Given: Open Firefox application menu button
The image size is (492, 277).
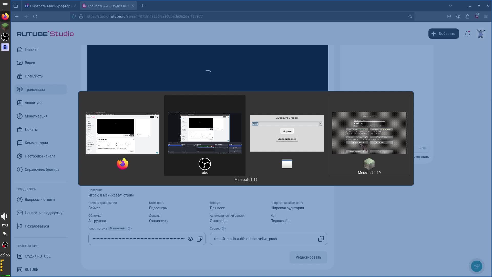Looking at the screenshot, I should [486, 16].
